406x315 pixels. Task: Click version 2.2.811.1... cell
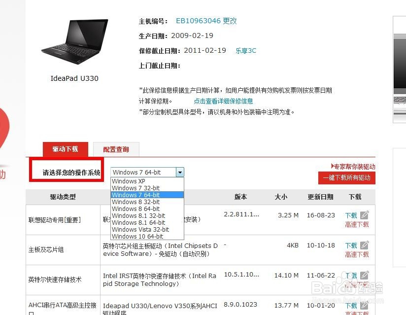(x=241, y=214)
